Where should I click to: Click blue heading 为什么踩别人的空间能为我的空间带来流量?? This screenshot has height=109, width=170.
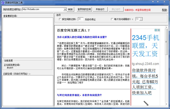pyautogui.click(x=82, y=37)
